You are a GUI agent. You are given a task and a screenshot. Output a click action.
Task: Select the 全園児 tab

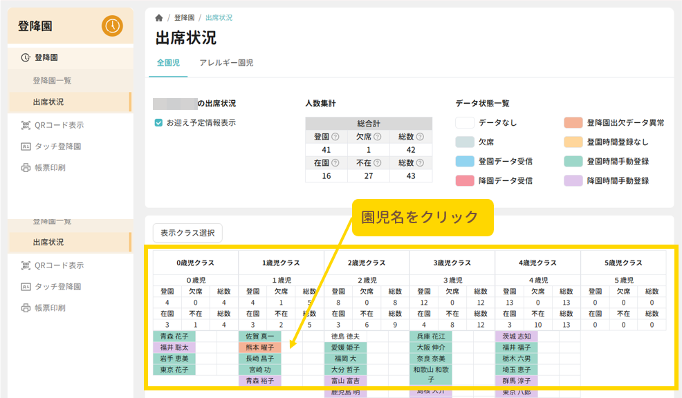[x=168, y=63]
